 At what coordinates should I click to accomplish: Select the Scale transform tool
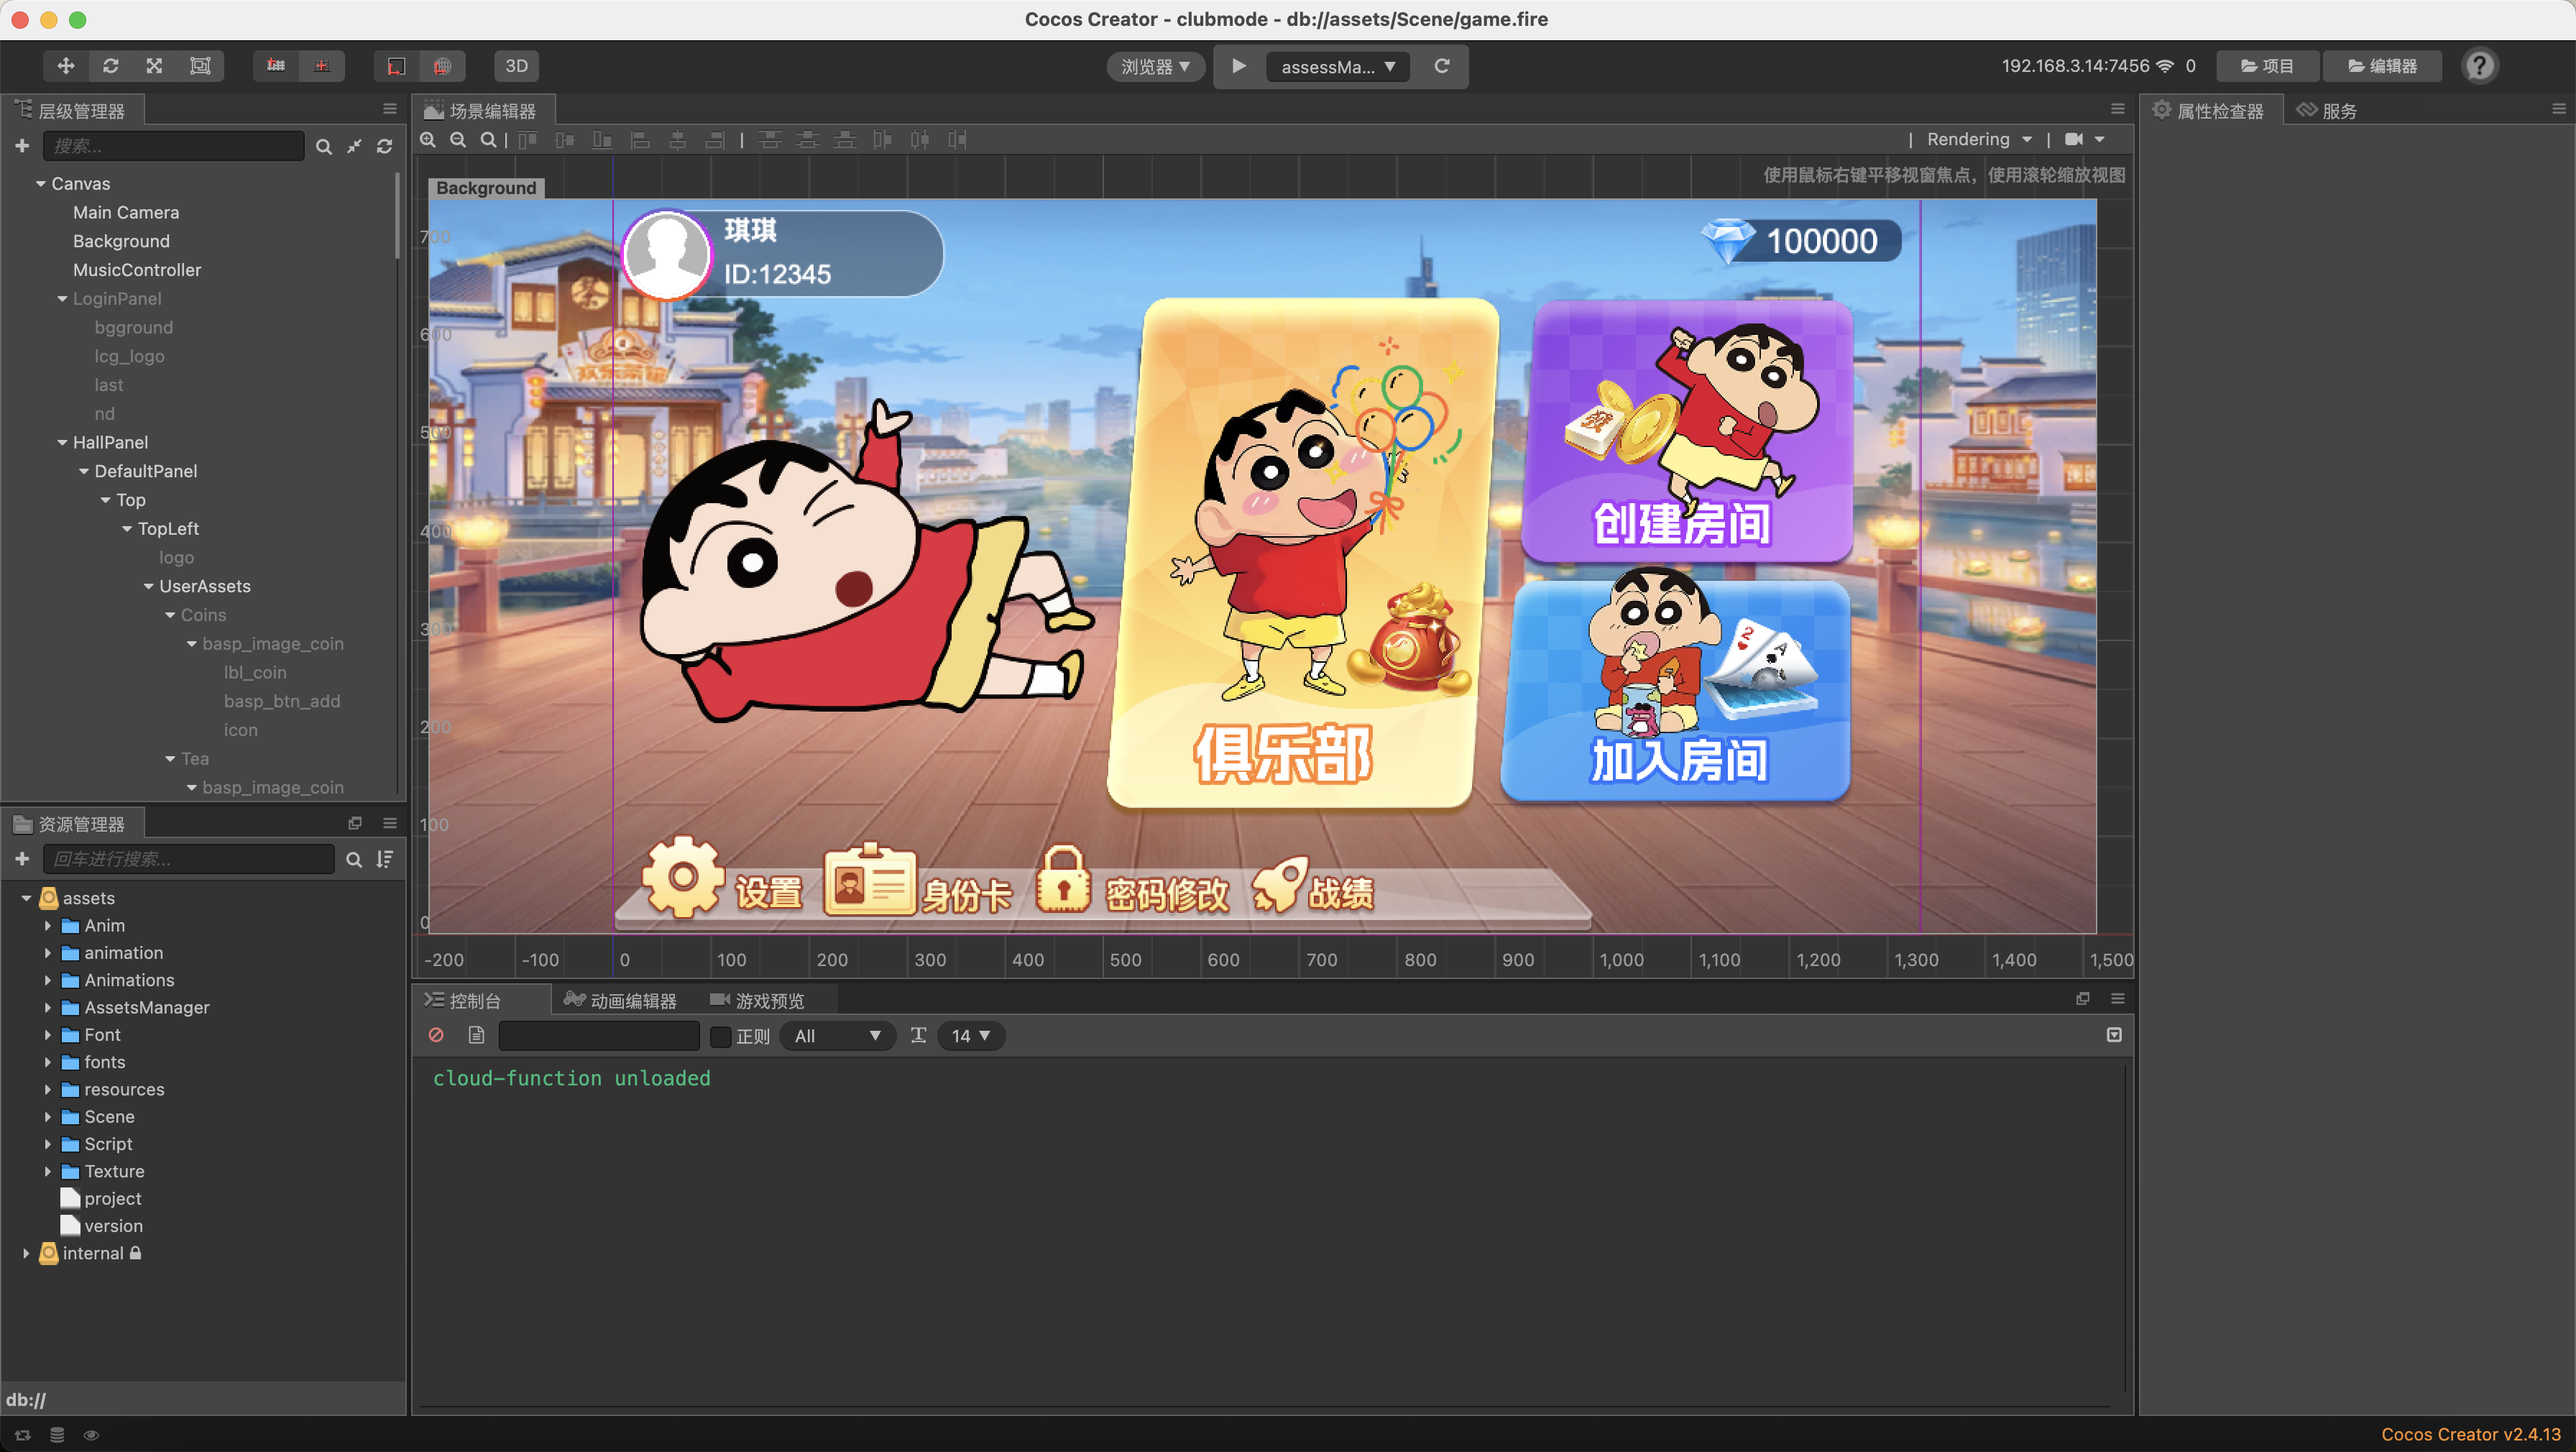(x=155, y=66)
